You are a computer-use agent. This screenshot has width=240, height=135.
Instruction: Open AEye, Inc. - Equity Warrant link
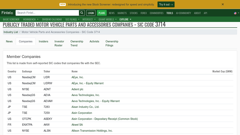coord(87,83)
